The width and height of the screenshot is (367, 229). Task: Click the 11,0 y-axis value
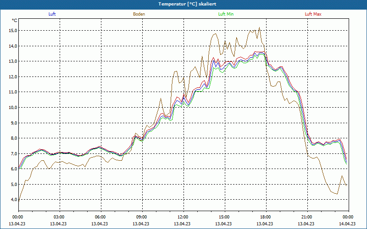pos(13,92)
